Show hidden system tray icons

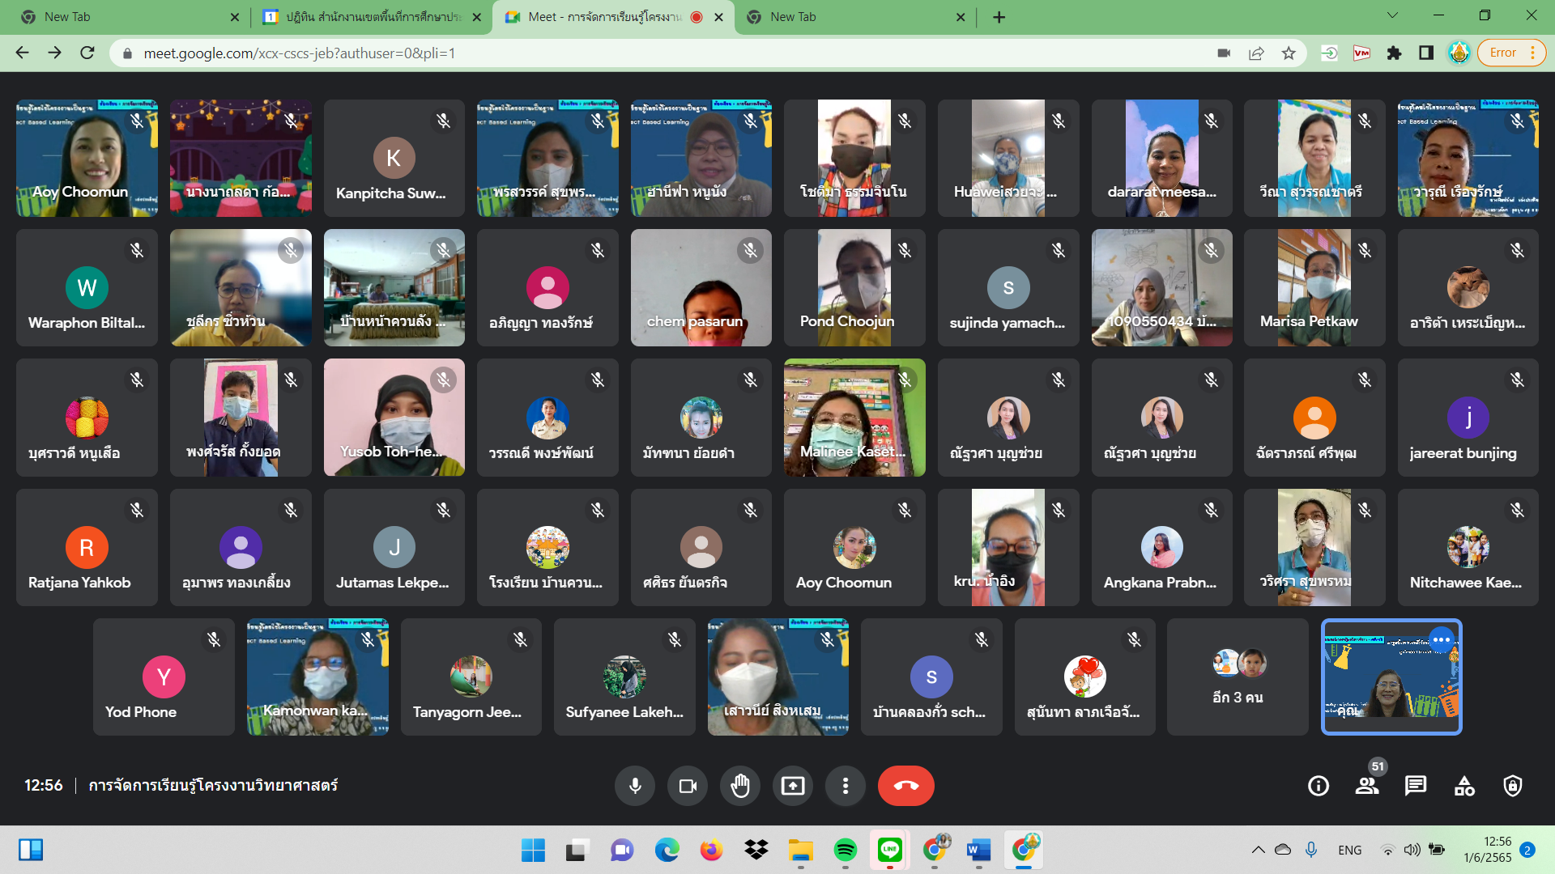click(x=1258, y=850)
